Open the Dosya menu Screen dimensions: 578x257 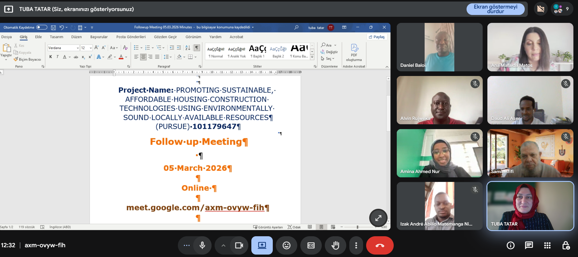tap(6, 37)
